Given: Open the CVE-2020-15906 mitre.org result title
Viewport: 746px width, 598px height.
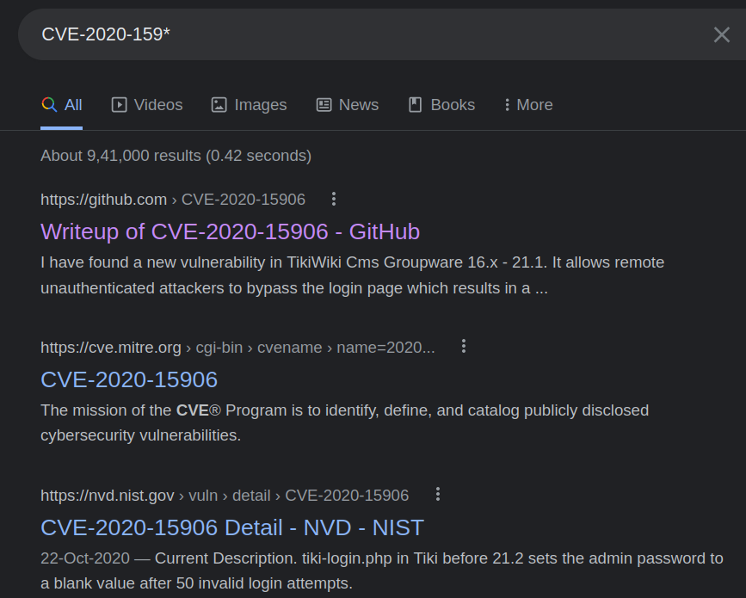Looking at the screenshot, I should click(x=129, y=379).
